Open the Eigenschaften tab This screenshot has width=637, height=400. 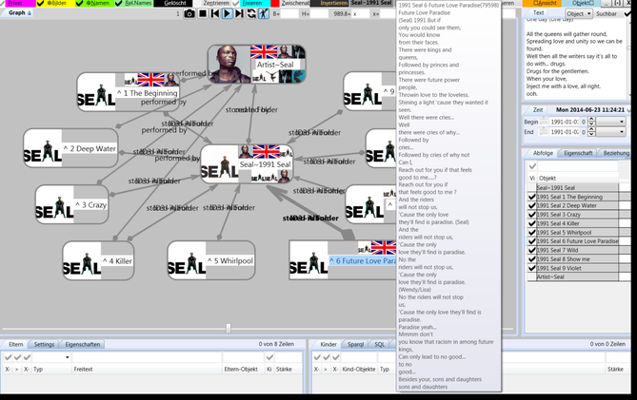(x=83, y=344)
